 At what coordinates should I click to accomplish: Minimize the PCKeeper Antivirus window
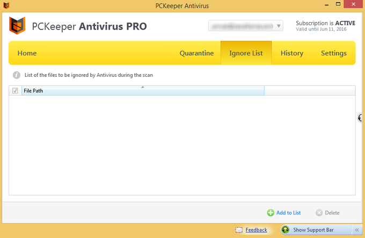pos(326,4)
